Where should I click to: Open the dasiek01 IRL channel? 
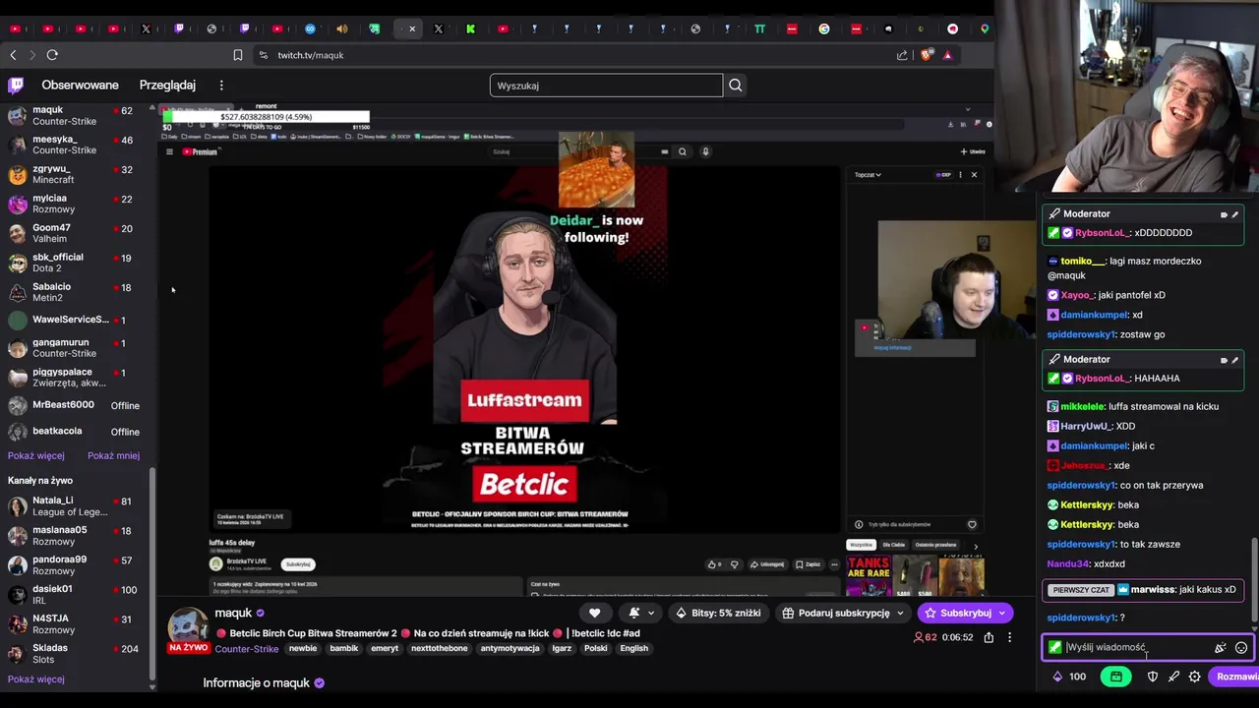click(76, 595)
